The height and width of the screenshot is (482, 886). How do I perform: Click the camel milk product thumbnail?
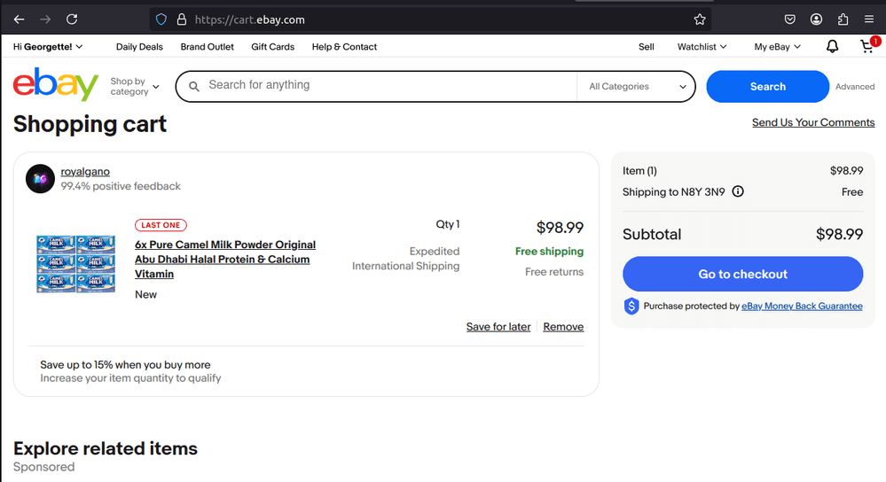pyautogui.click(x=75, y=264)
